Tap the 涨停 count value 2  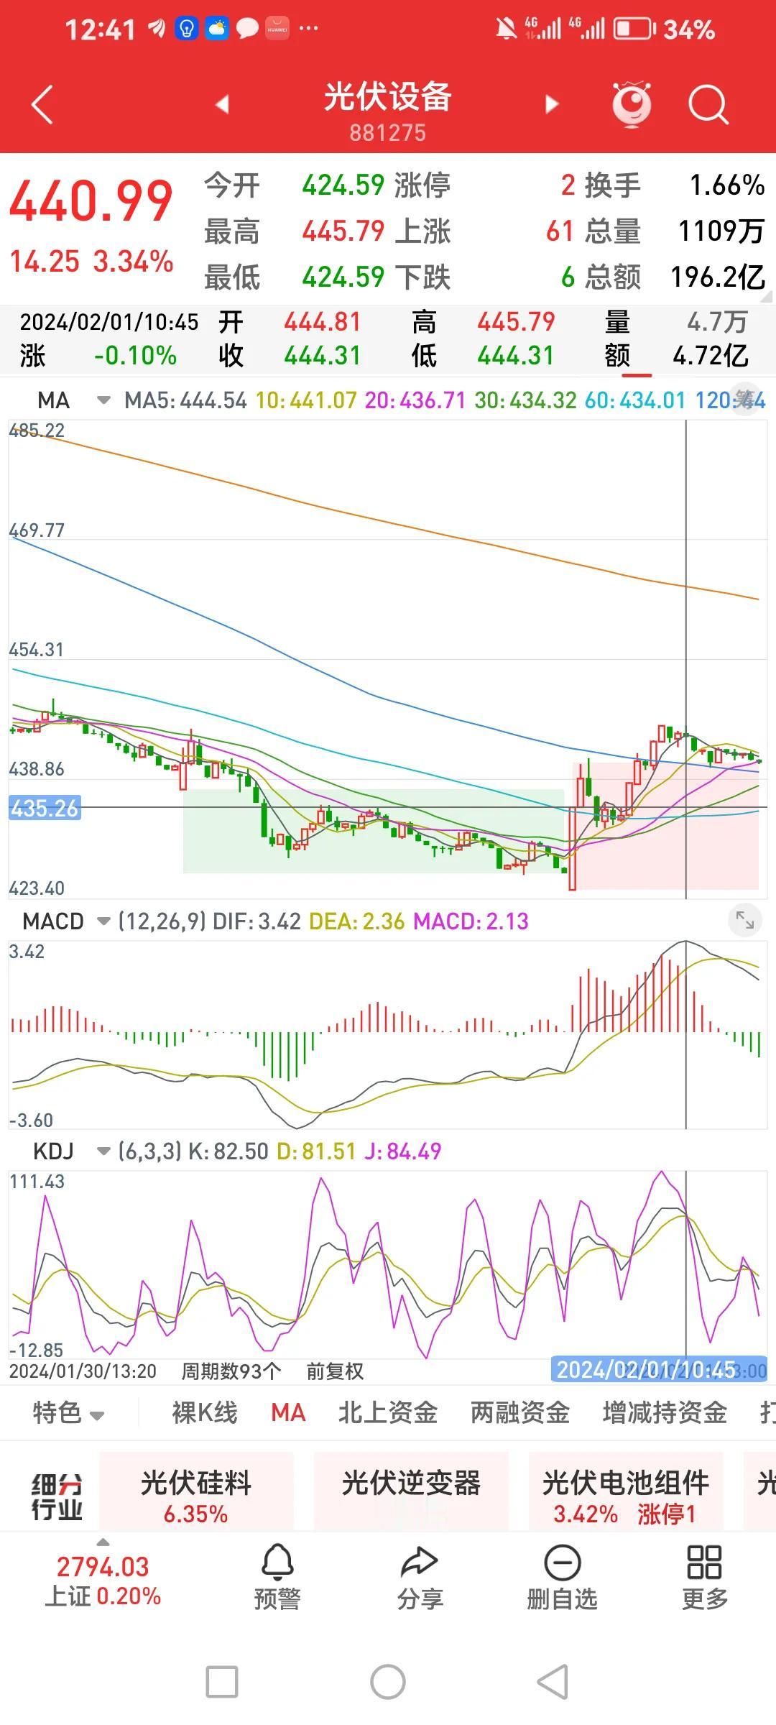(x=568, y=185)
